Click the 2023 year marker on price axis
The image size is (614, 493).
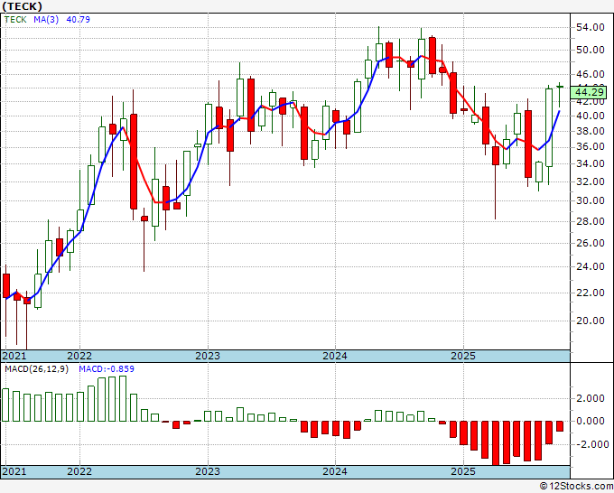pyautogui.click(x=208, y=356)
